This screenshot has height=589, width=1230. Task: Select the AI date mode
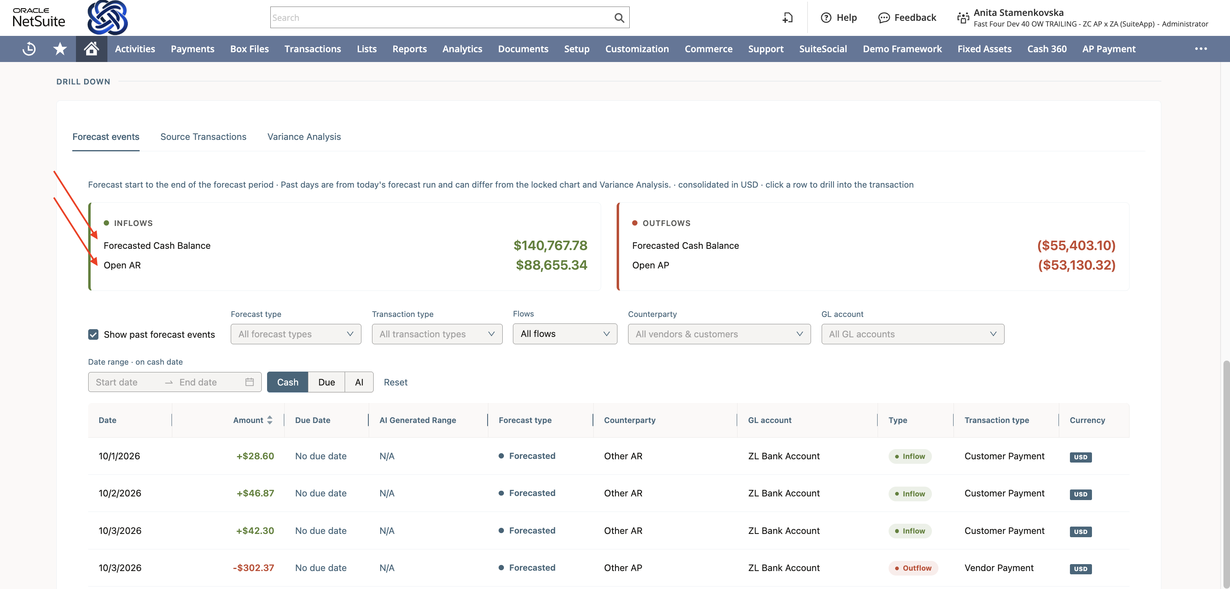(x=359, y=382)
